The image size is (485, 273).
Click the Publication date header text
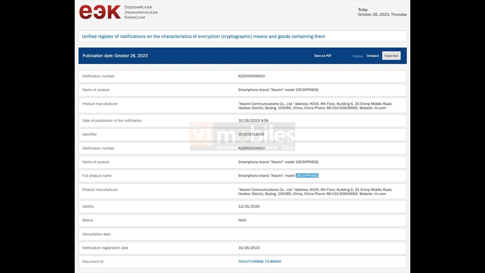coord(115,56)
